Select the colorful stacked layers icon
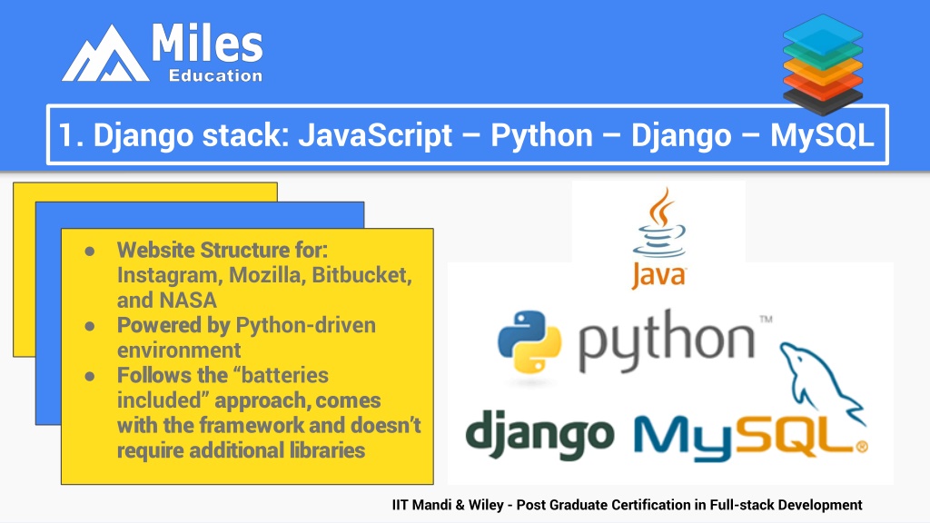This screenshot has height=523, width=930. click(823, 64)
